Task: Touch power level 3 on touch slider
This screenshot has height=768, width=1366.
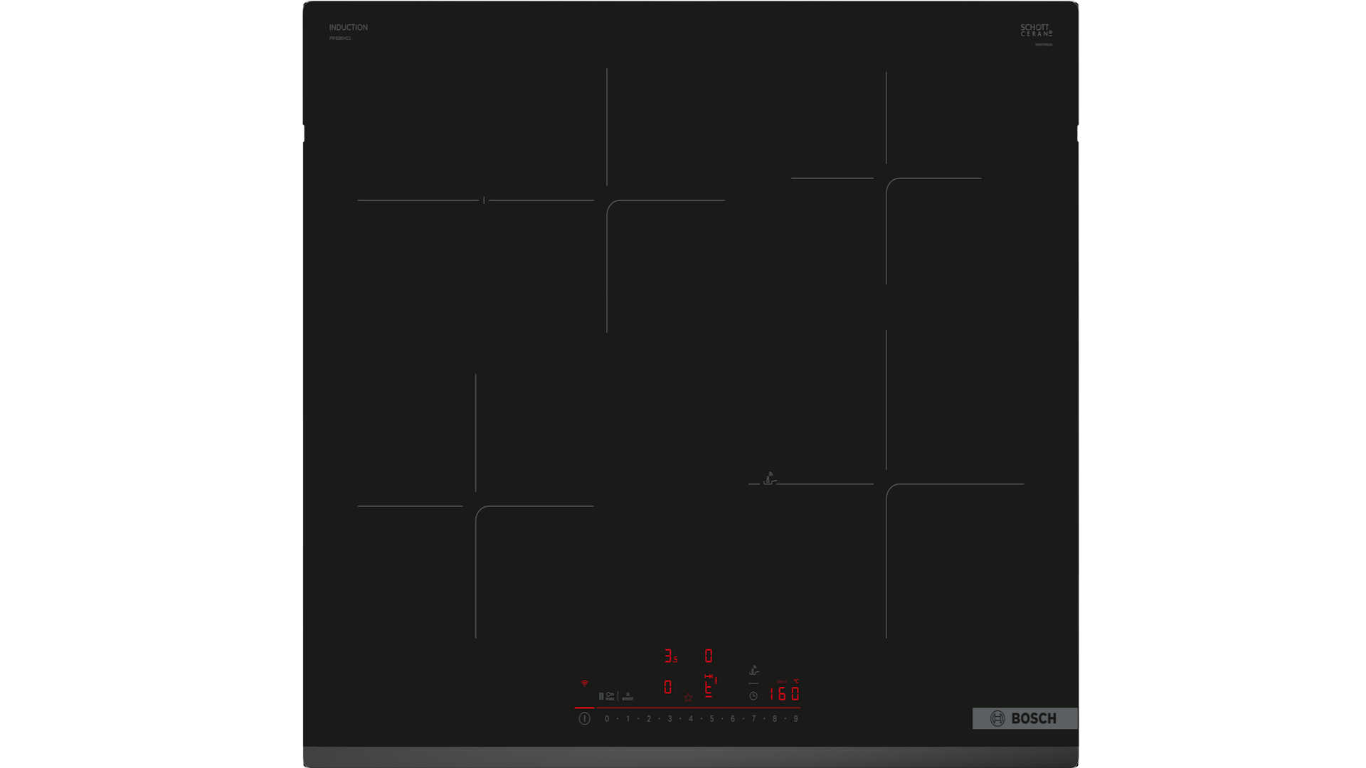Action: click(x=669, y=719)
